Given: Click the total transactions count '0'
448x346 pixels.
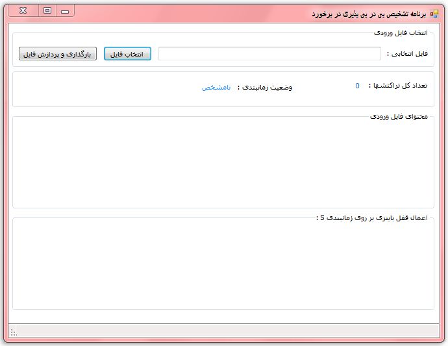Looking at the screenshot, I should click(358, 86).
